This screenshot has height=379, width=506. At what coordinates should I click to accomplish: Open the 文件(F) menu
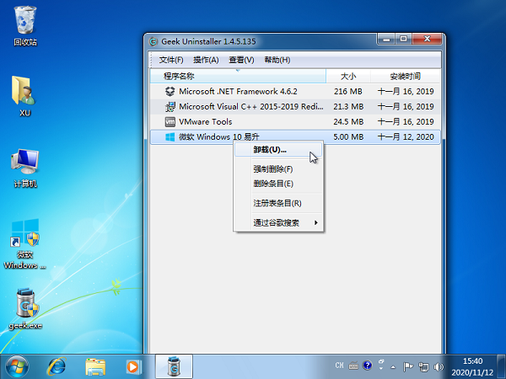click(x=171, y=60)
